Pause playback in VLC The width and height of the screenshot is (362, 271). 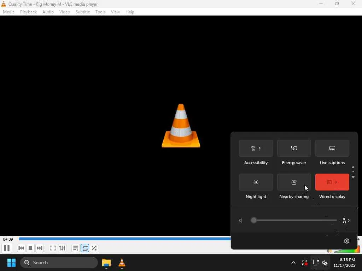click(7, 248)
